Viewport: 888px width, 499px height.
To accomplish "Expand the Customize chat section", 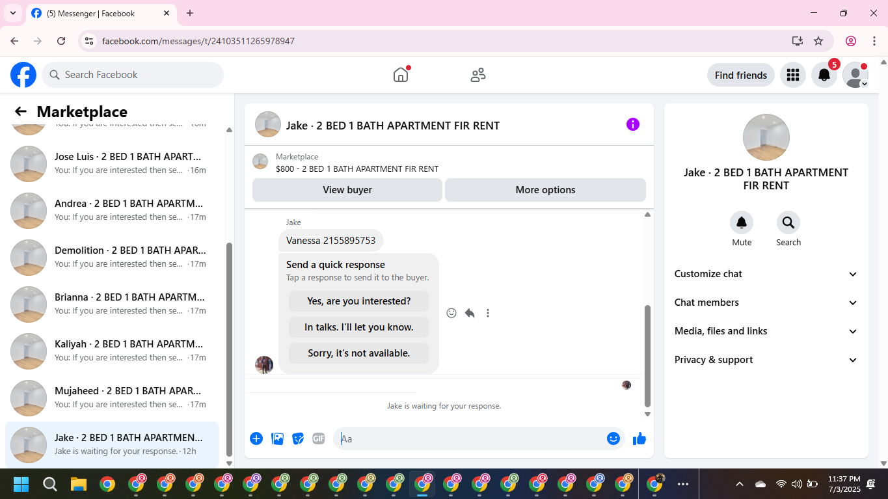I will coord(766,274).
